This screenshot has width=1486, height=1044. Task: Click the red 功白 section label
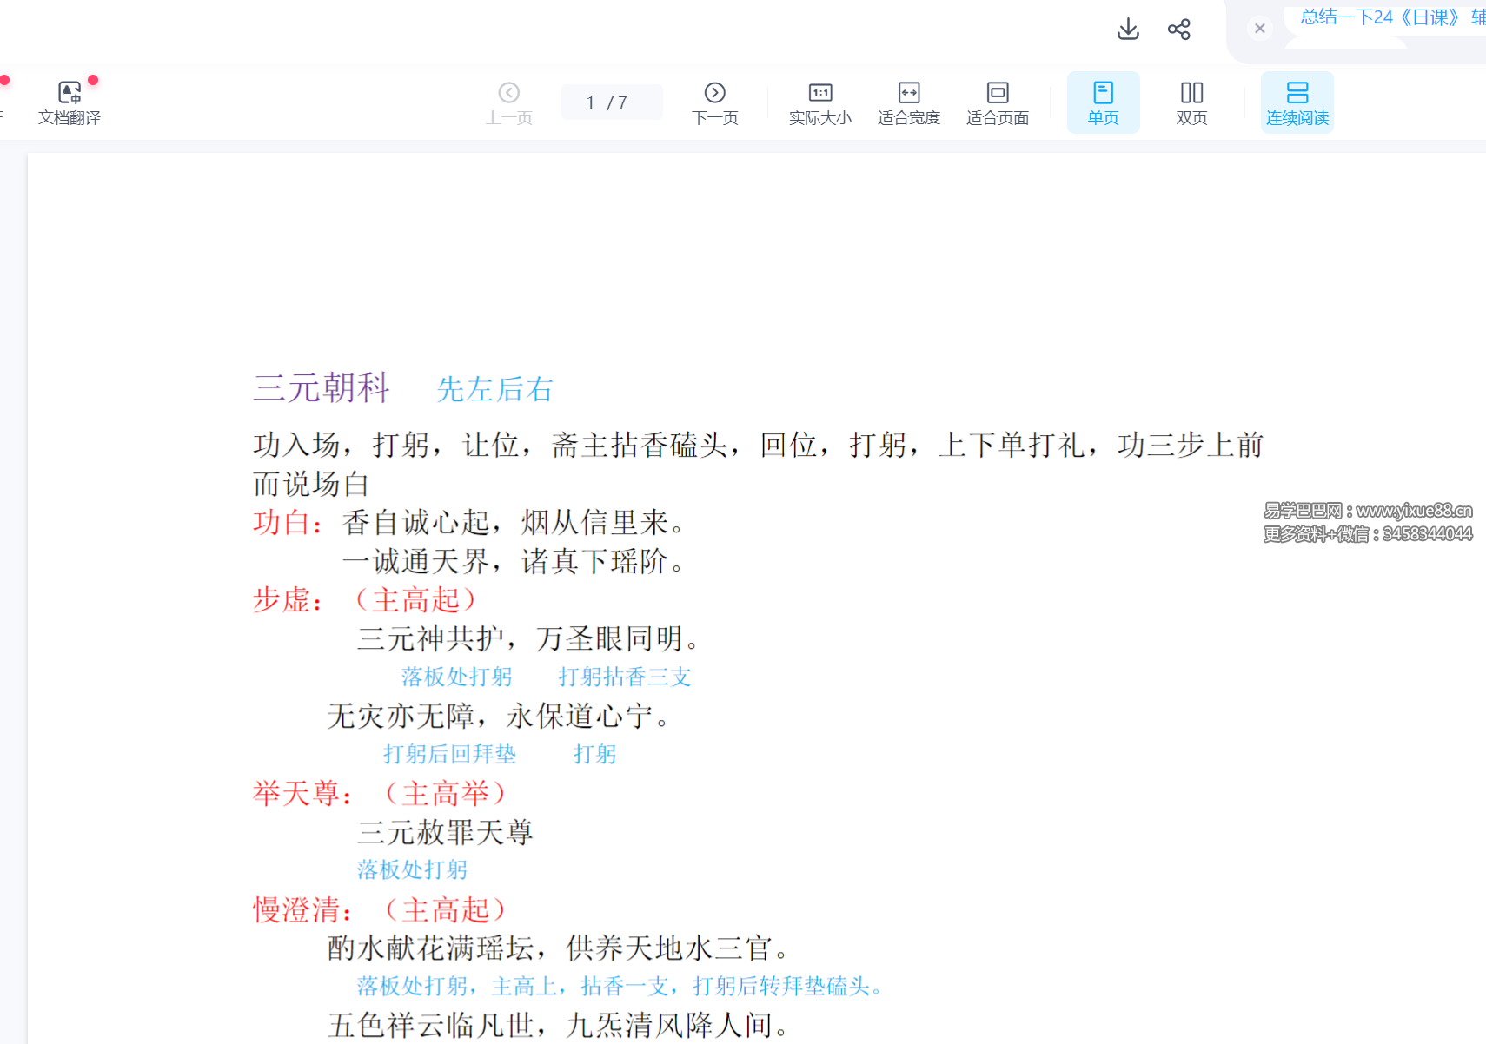coord(287,523)
